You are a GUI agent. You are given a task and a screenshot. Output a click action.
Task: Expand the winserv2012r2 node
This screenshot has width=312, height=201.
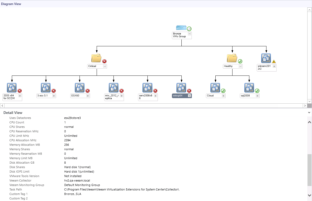click(x=274, y=66)
